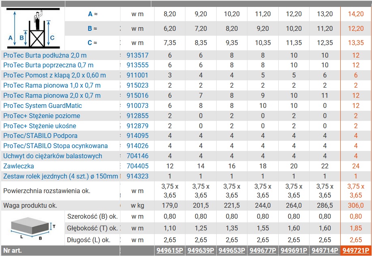The height and width of the screenshot is (256, 372).
Task: Click the Długość (L) ok. label
Action: click(89, 240)
